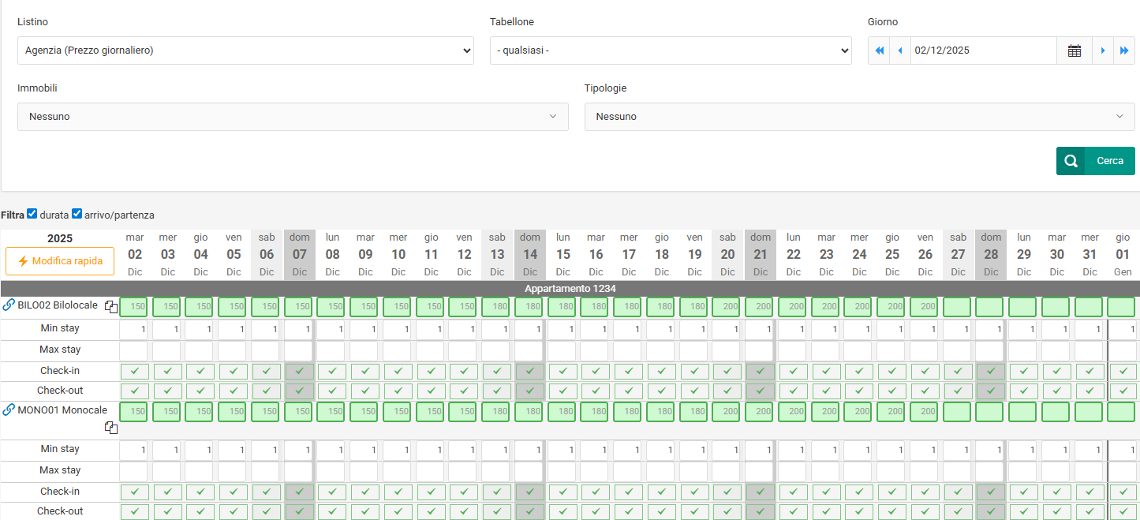Toggle BILO02 Check-in for mar 02 Dic
The height and width of the screenshot is (520, 1140).
click(x=135, y=371)
